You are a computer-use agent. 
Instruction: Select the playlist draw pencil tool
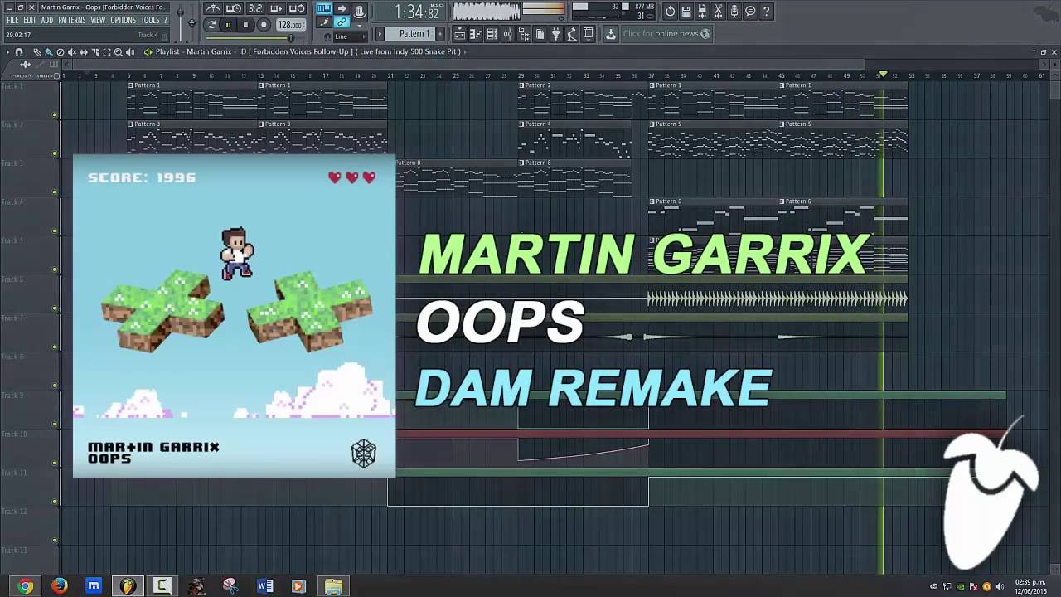36,51
